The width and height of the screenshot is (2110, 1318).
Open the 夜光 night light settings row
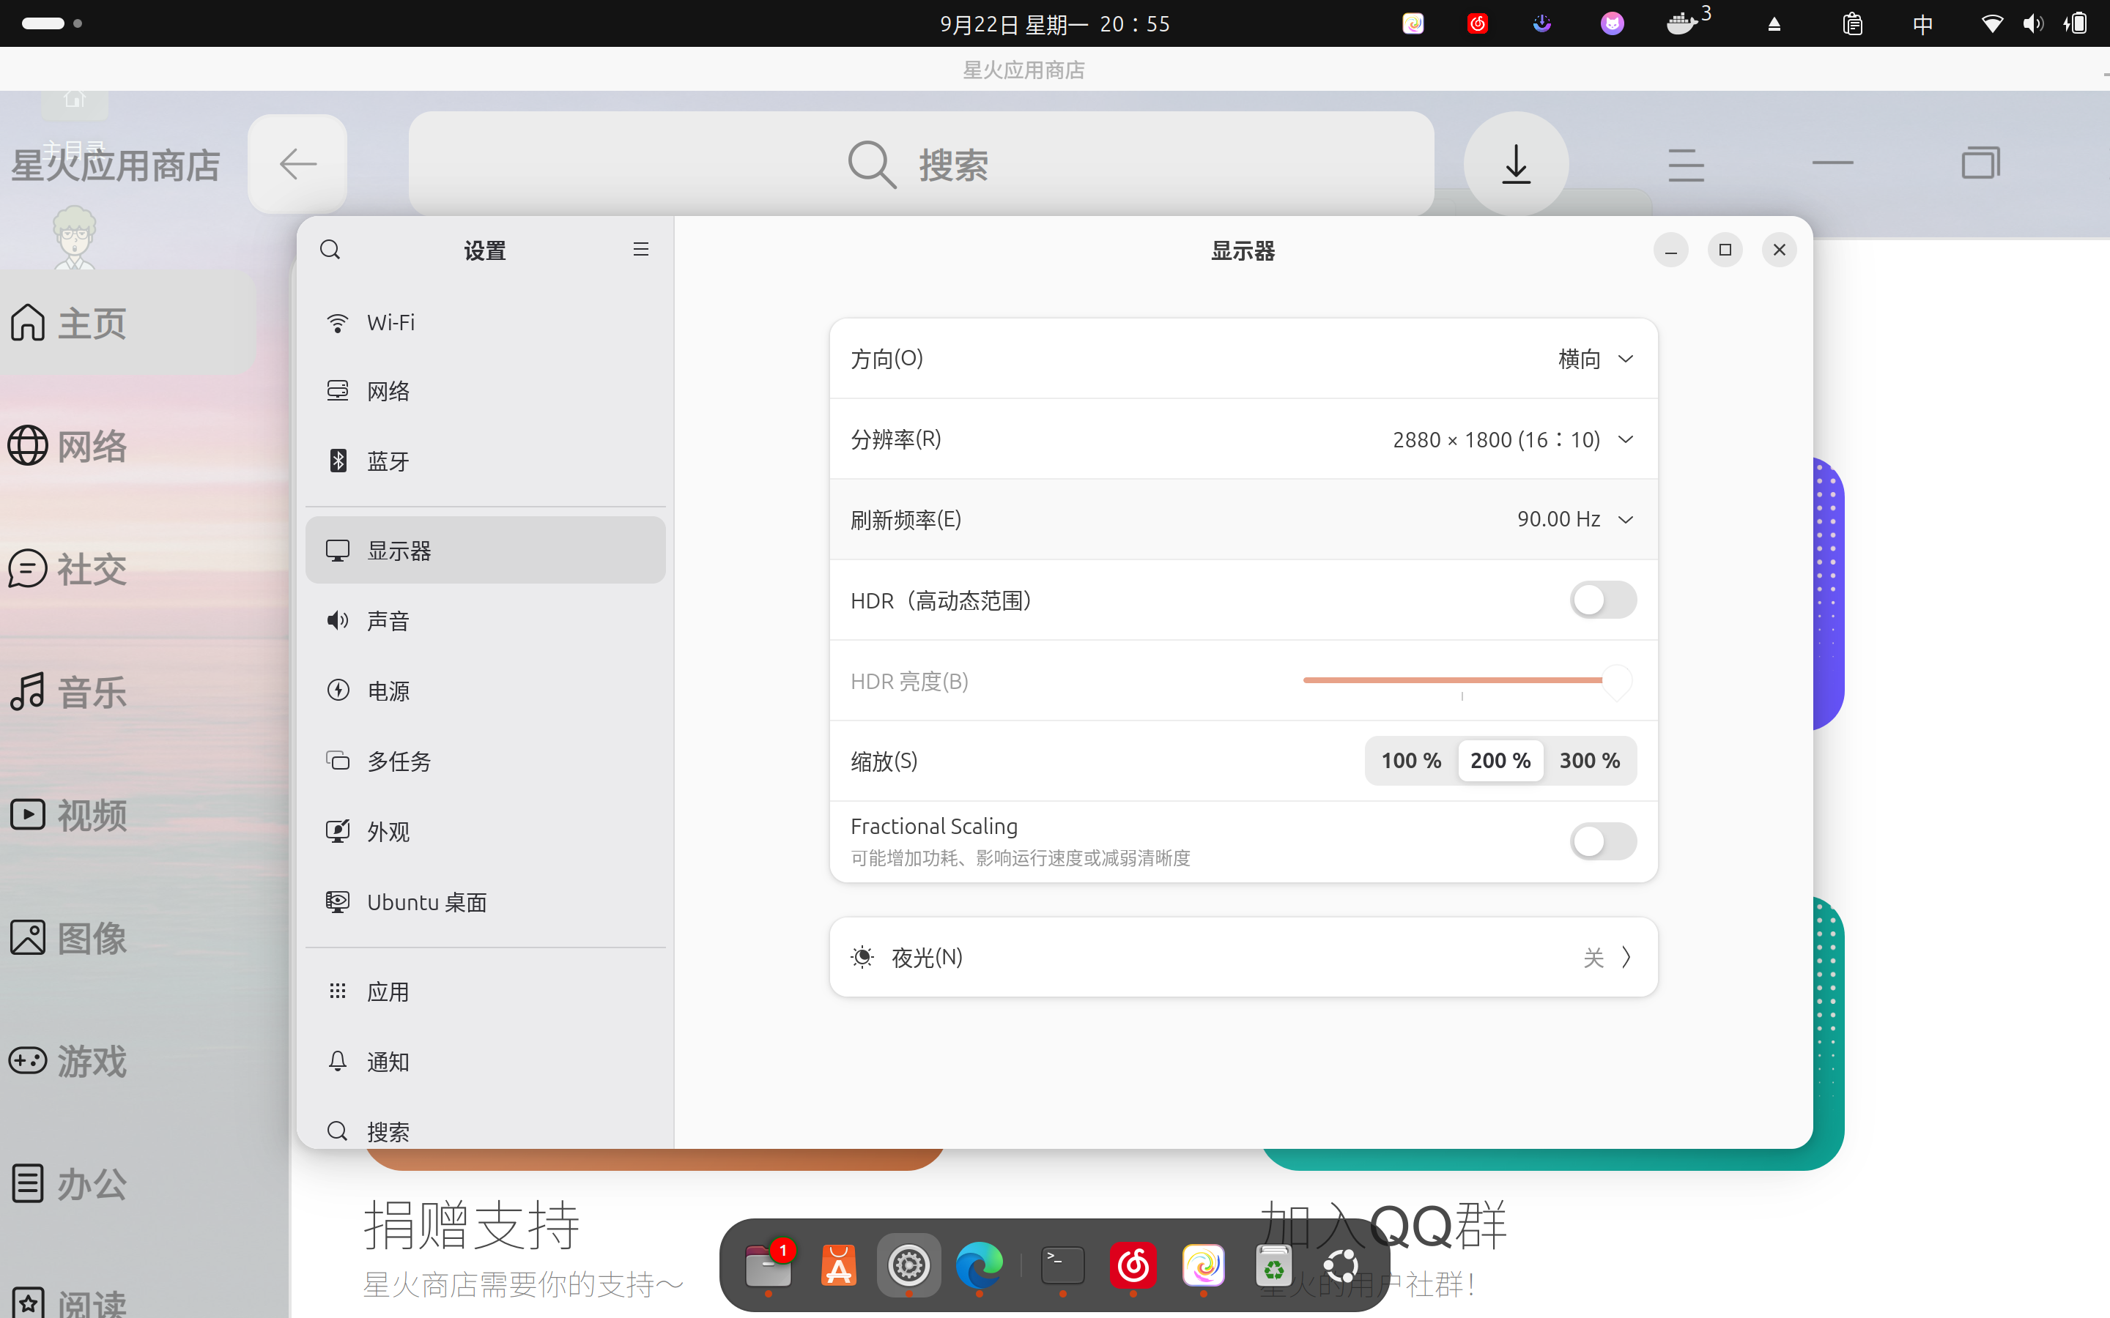coord(1243,957)
